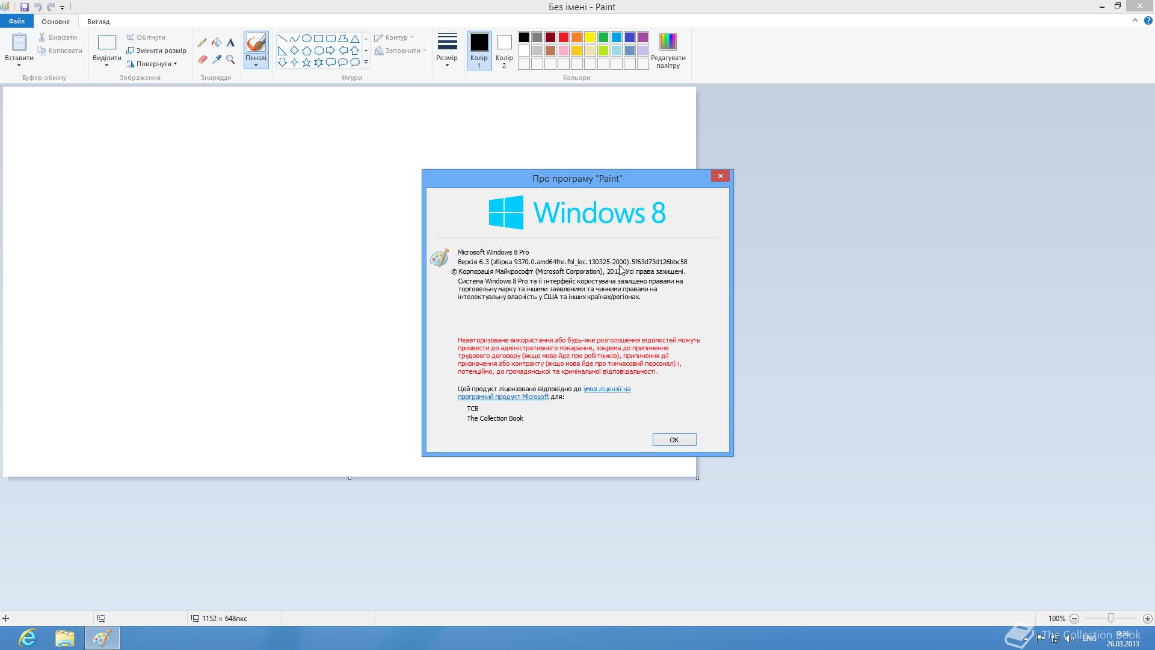The height and width of the screenshot is (650, 1155).
Task: Click zoom out minus button
Action: pos(1074,619)
